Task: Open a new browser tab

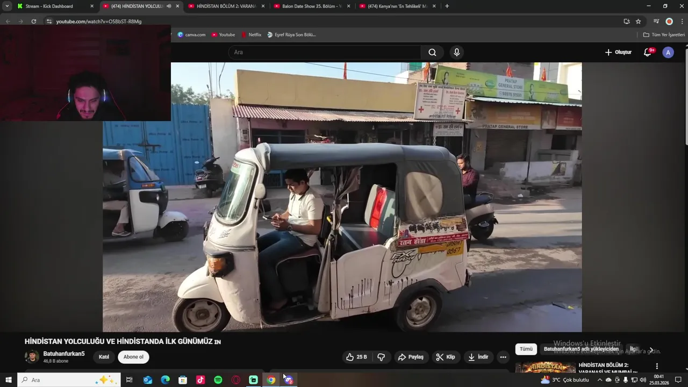Action: coord(447,6)
